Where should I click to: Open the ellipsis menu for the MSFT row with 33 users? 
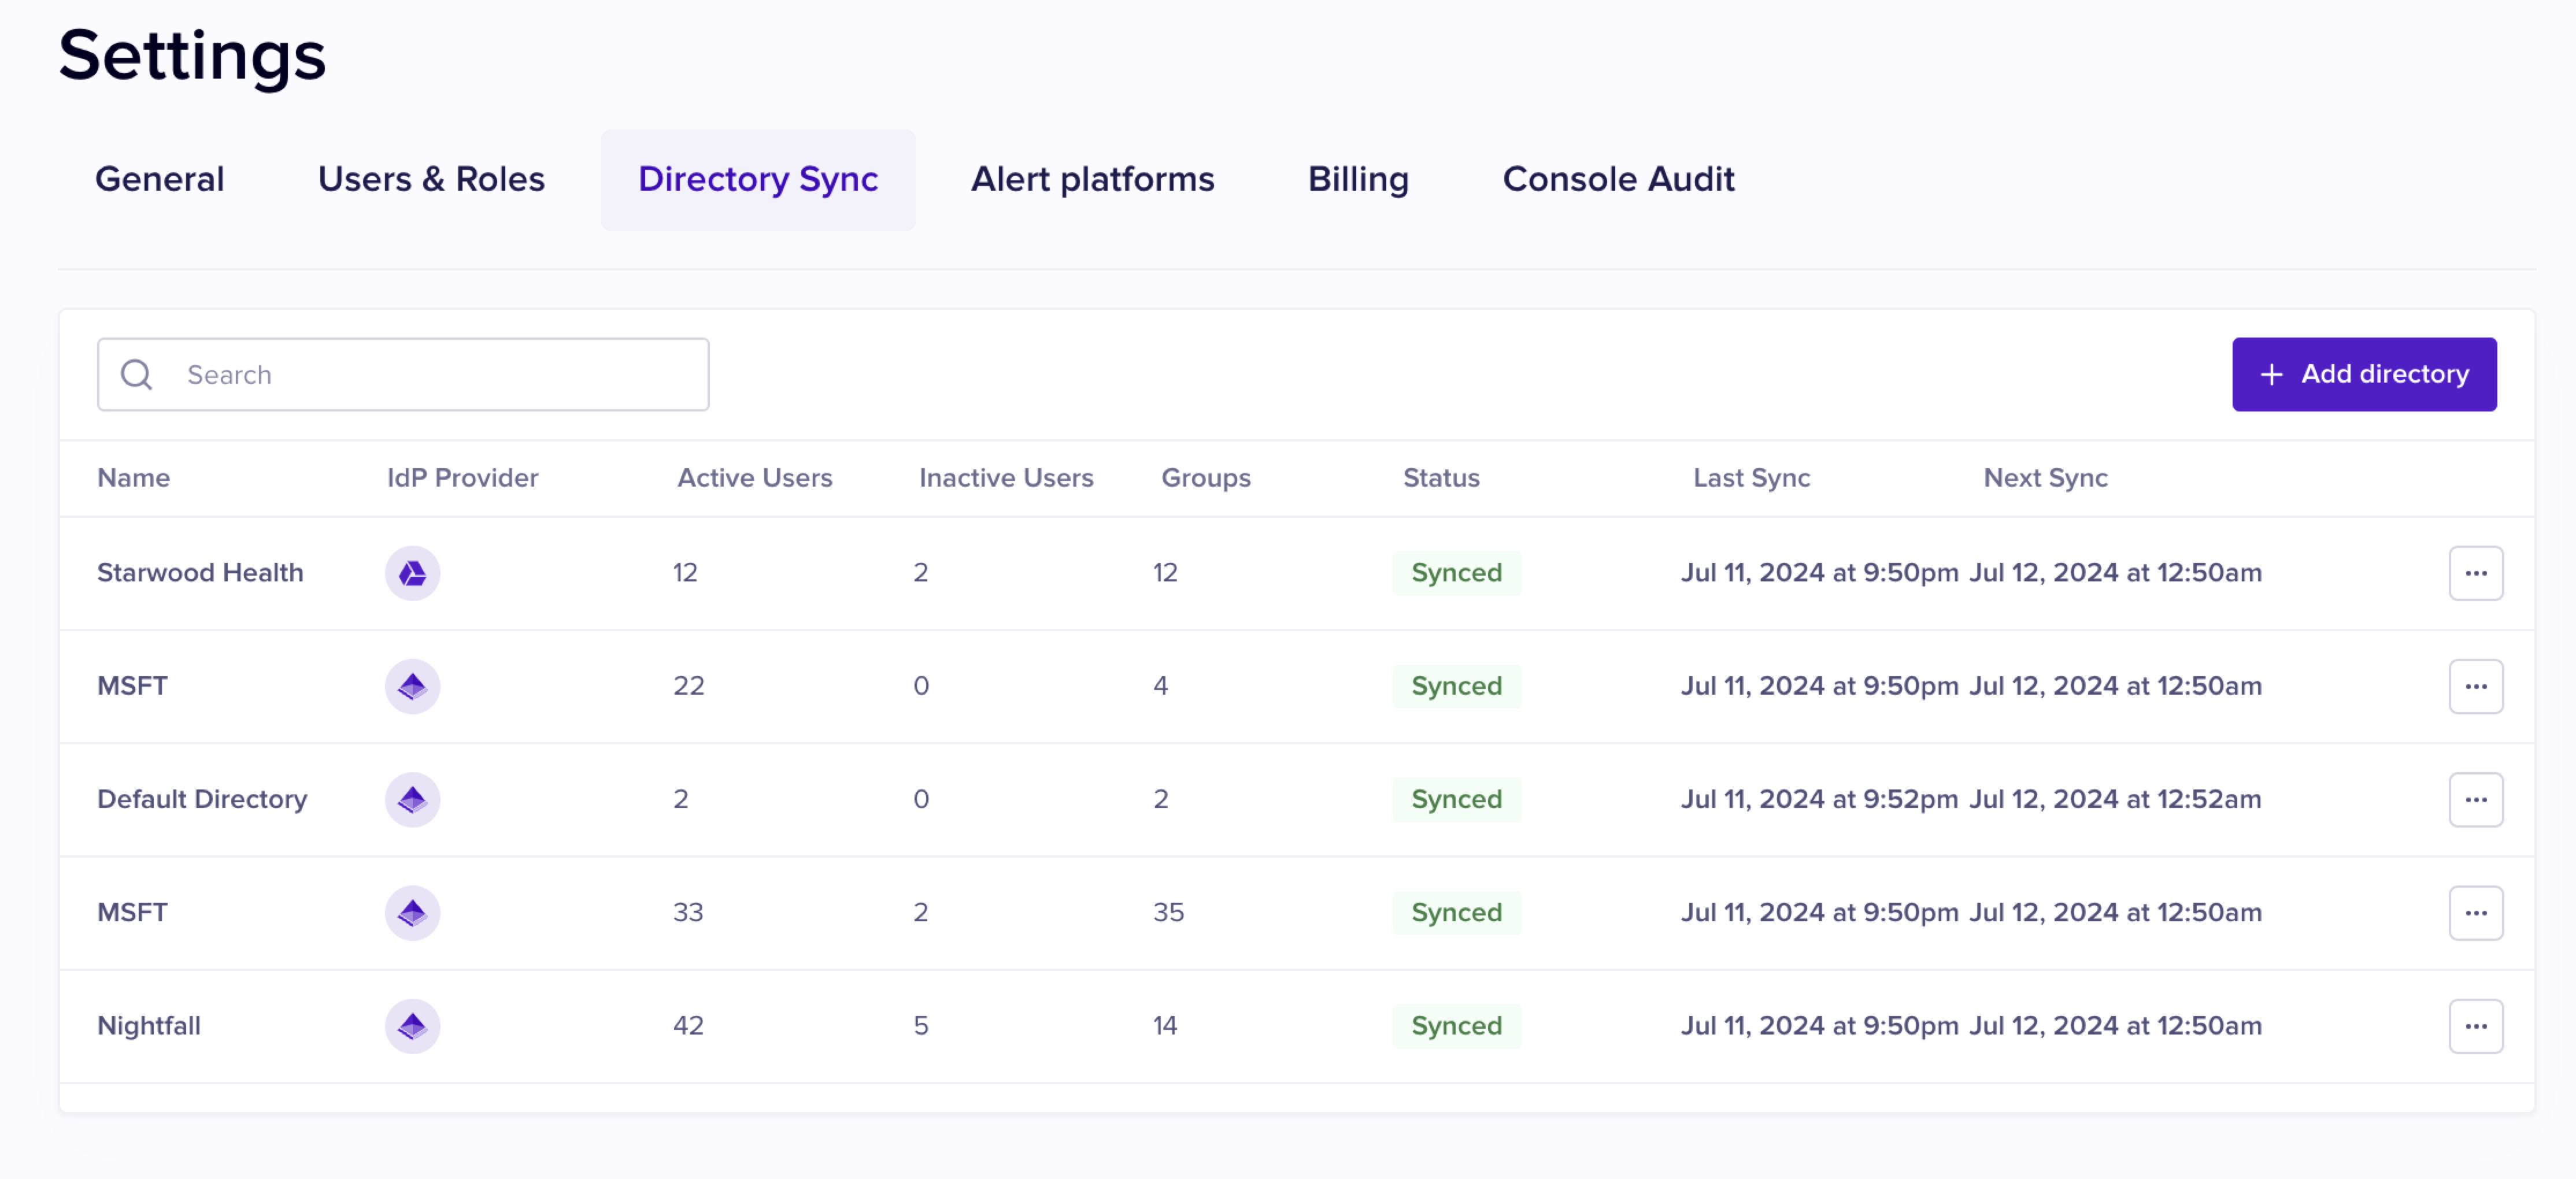point(2475,912)
